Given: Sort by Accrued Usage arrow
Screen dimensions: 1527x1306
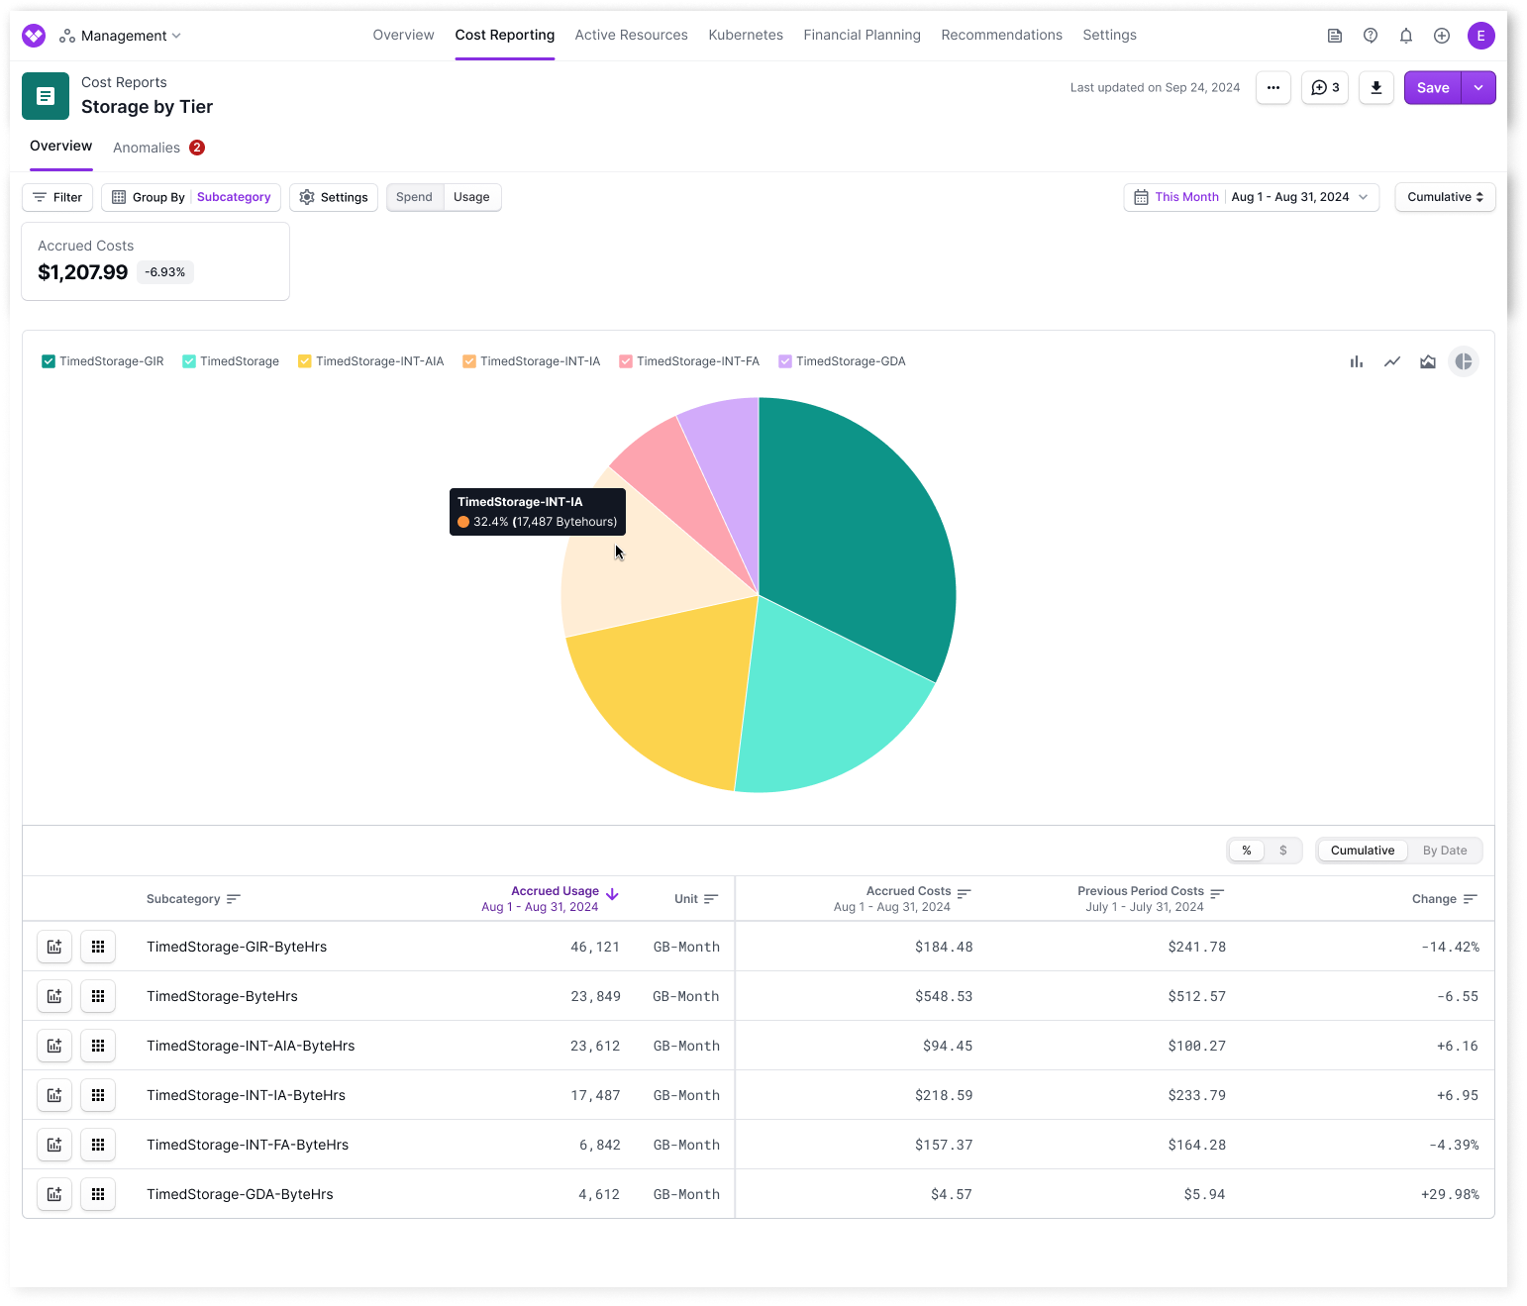Looking at the screenshot, I should point(612,894).
